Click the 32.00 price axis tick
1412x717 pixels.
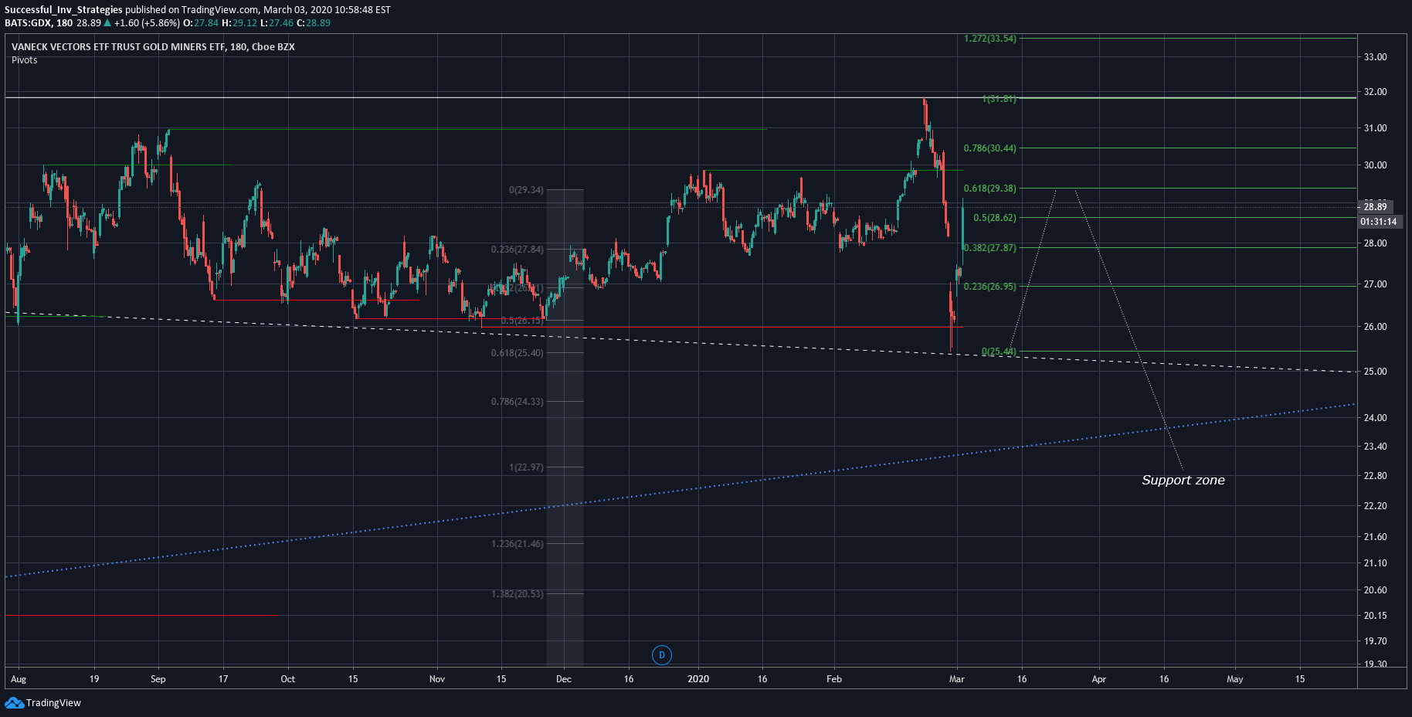(1375, 92)
